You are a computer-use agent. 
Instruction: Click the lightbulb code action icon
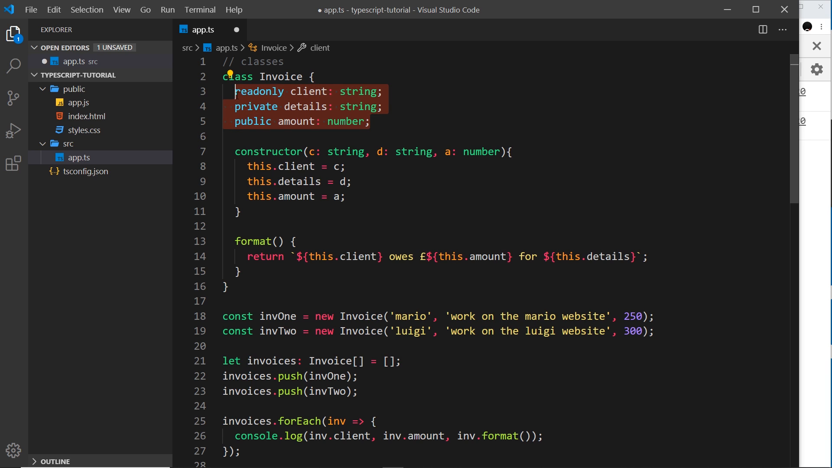tap(230, 74)
